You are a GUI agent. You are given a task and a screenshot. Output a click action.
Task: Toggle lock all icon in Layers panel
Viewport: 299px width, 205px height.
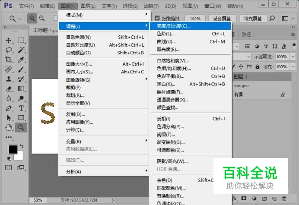point(258,67)
